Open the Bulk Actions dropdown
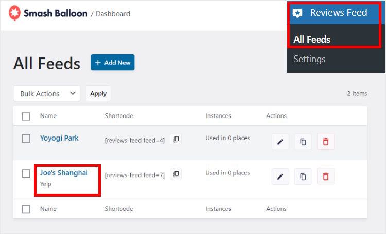This screenshot has height=234, width=386. coord(47,93)
